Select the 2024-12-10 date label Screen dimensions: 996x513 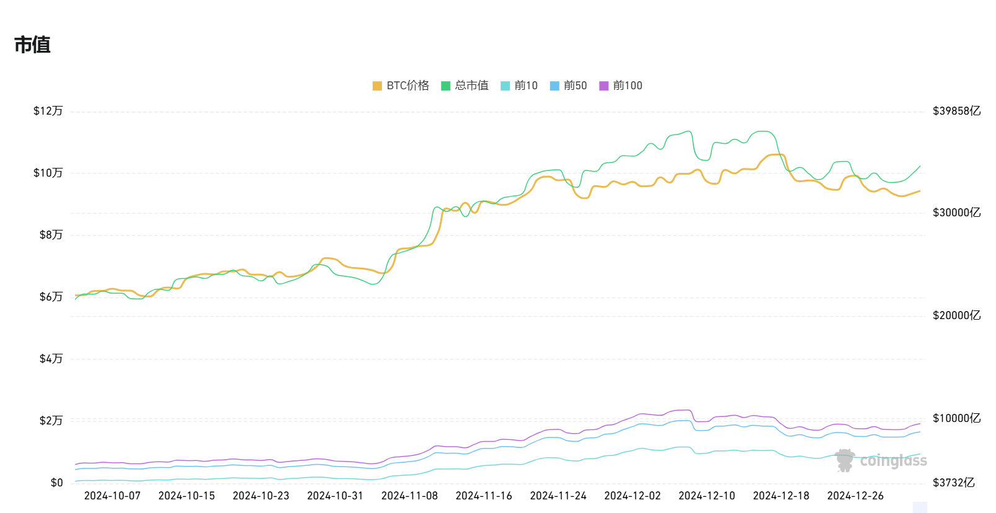click(707, 496)
